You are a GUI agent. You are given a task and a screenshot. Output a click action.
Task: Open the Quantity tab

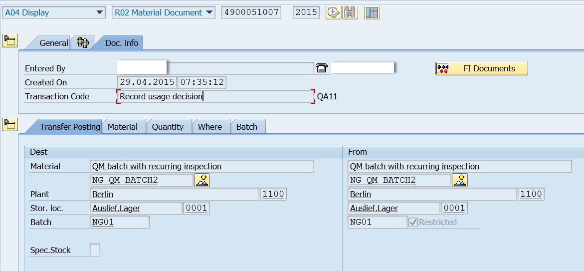(x=168, y=127)
